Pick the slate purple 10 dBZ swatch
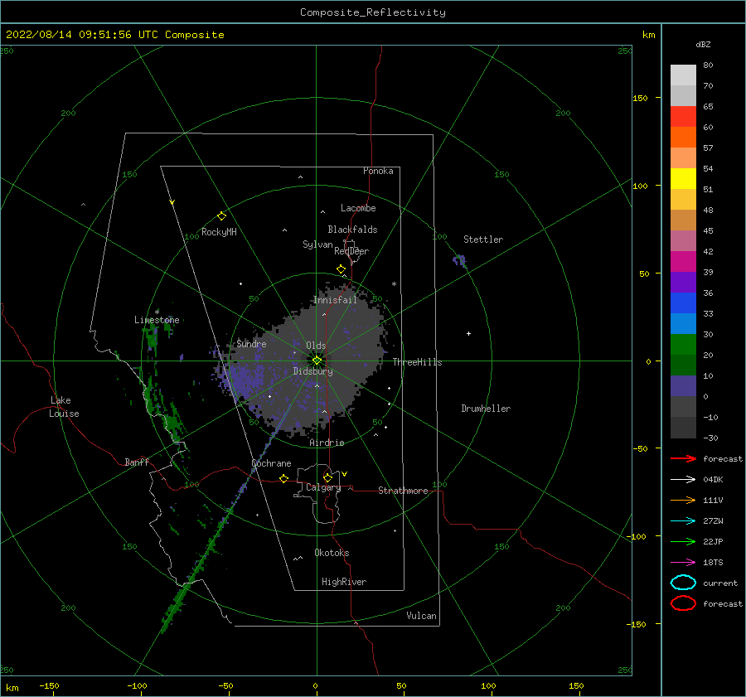 (683, 386)
